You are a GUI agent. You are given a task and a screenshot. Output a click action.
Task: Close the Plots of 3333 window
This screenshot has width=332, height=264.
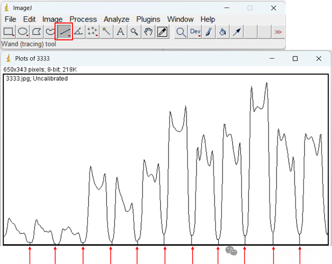click(319, 59)
